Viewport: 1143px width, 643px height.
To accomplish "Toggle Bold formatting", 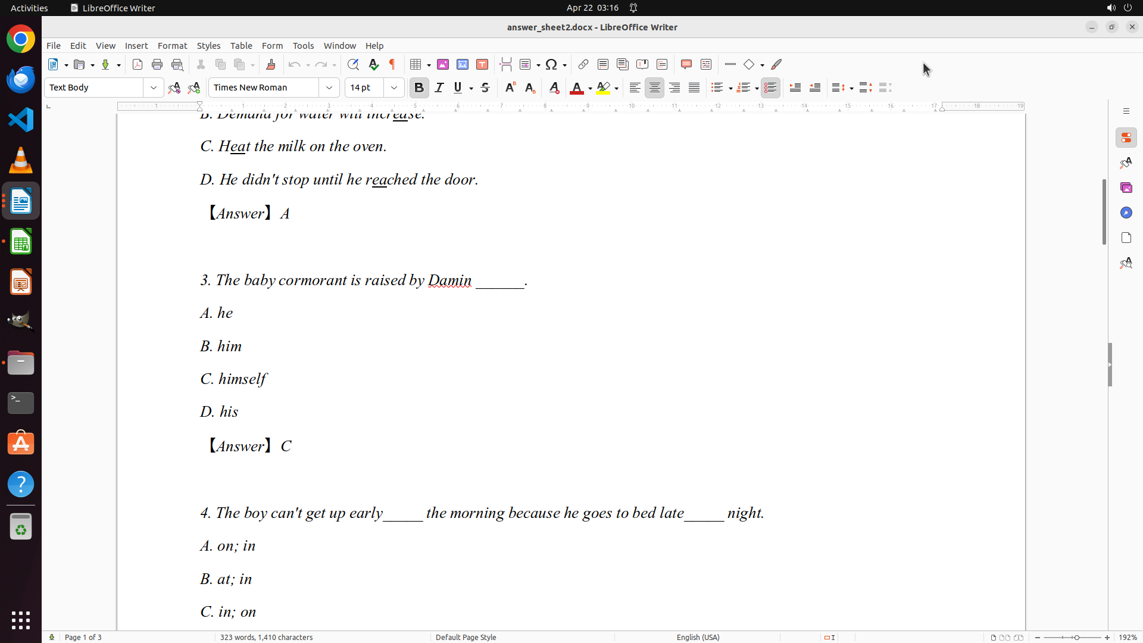I will (419, 88).
